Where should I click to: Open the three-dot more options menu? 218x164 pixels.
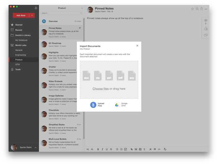click(206, 9)
